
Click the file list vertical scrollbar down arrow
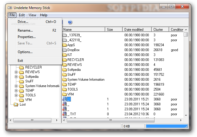click(x=186, y=116)
